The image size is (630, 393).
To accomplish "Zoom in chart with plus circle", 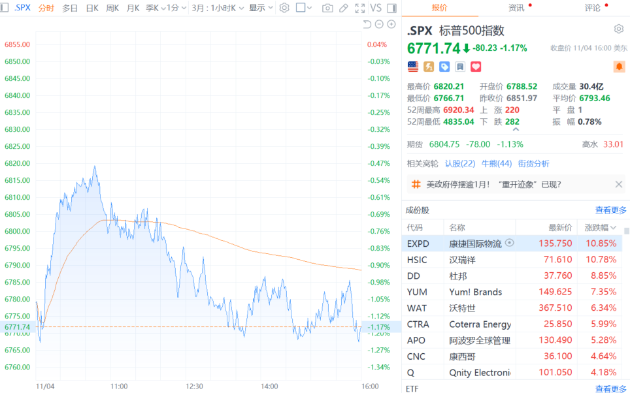I will (391, 25).
